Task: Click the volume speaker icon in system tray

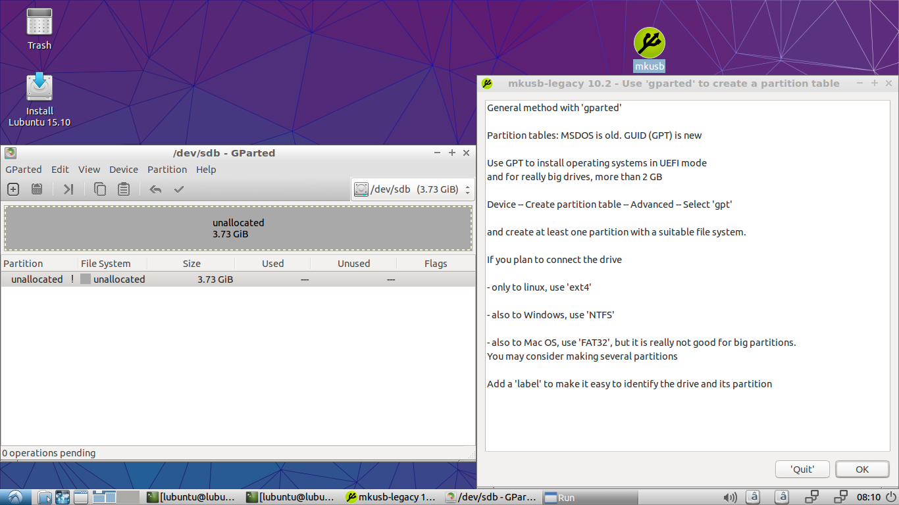Action: pos(730,498)
